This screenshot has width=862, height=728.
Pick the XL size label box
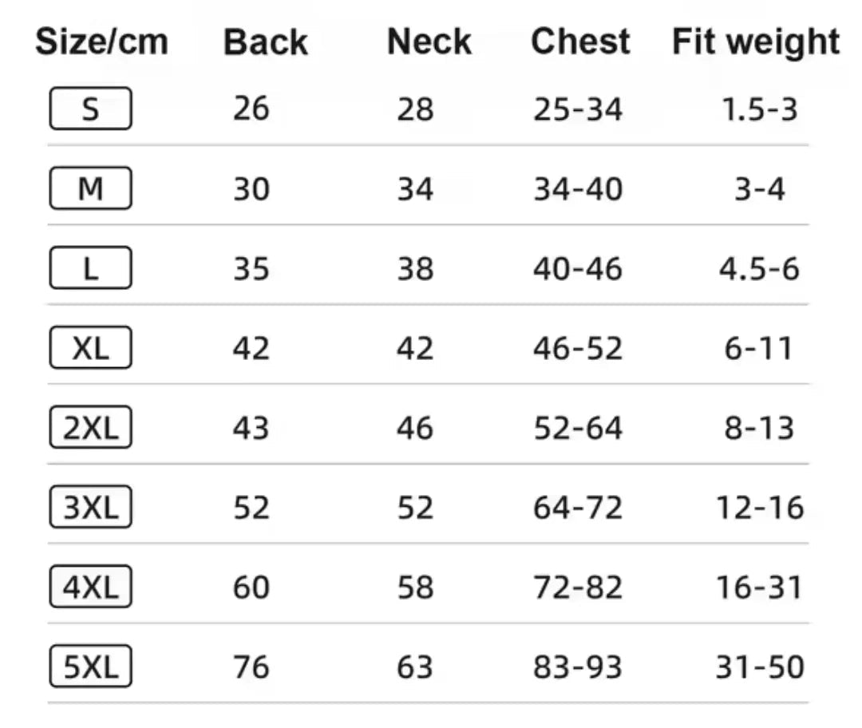pyautogui.click(x=91, y=347)
